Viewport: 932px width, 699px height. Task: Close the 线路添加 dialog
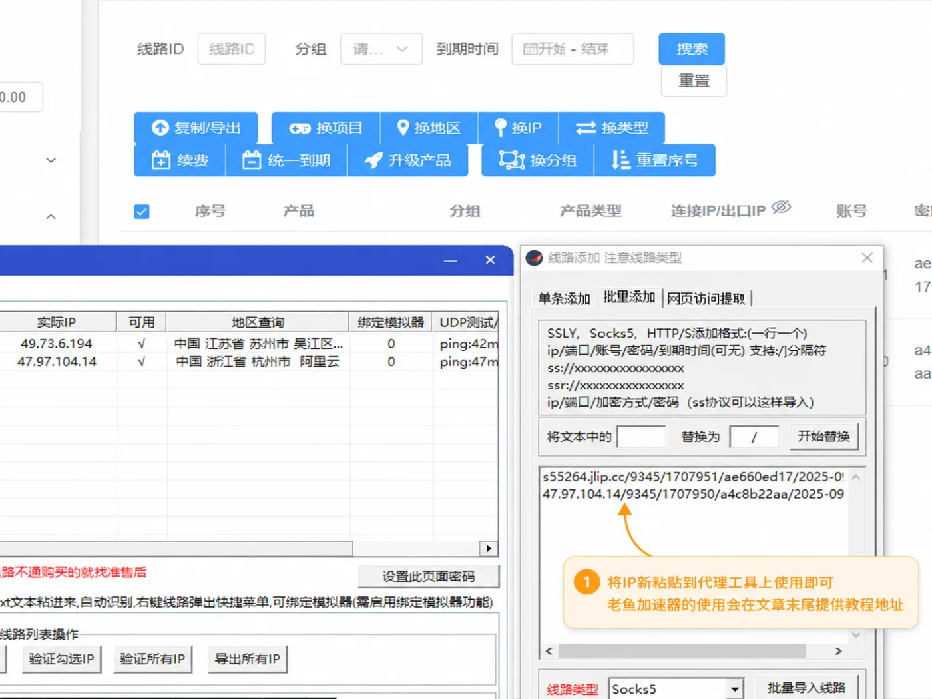click(867, 258)
